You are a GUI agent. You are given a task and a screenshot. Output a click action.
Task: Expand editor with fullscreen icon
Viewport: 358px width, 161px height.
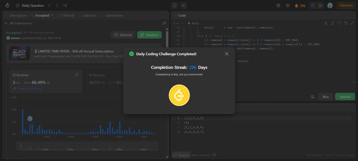(x=352, y=23)
